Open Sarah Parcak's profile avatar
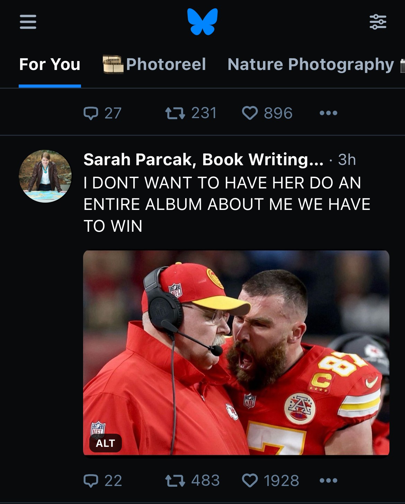This screenshot has width=405, height=504. [45, 176]
